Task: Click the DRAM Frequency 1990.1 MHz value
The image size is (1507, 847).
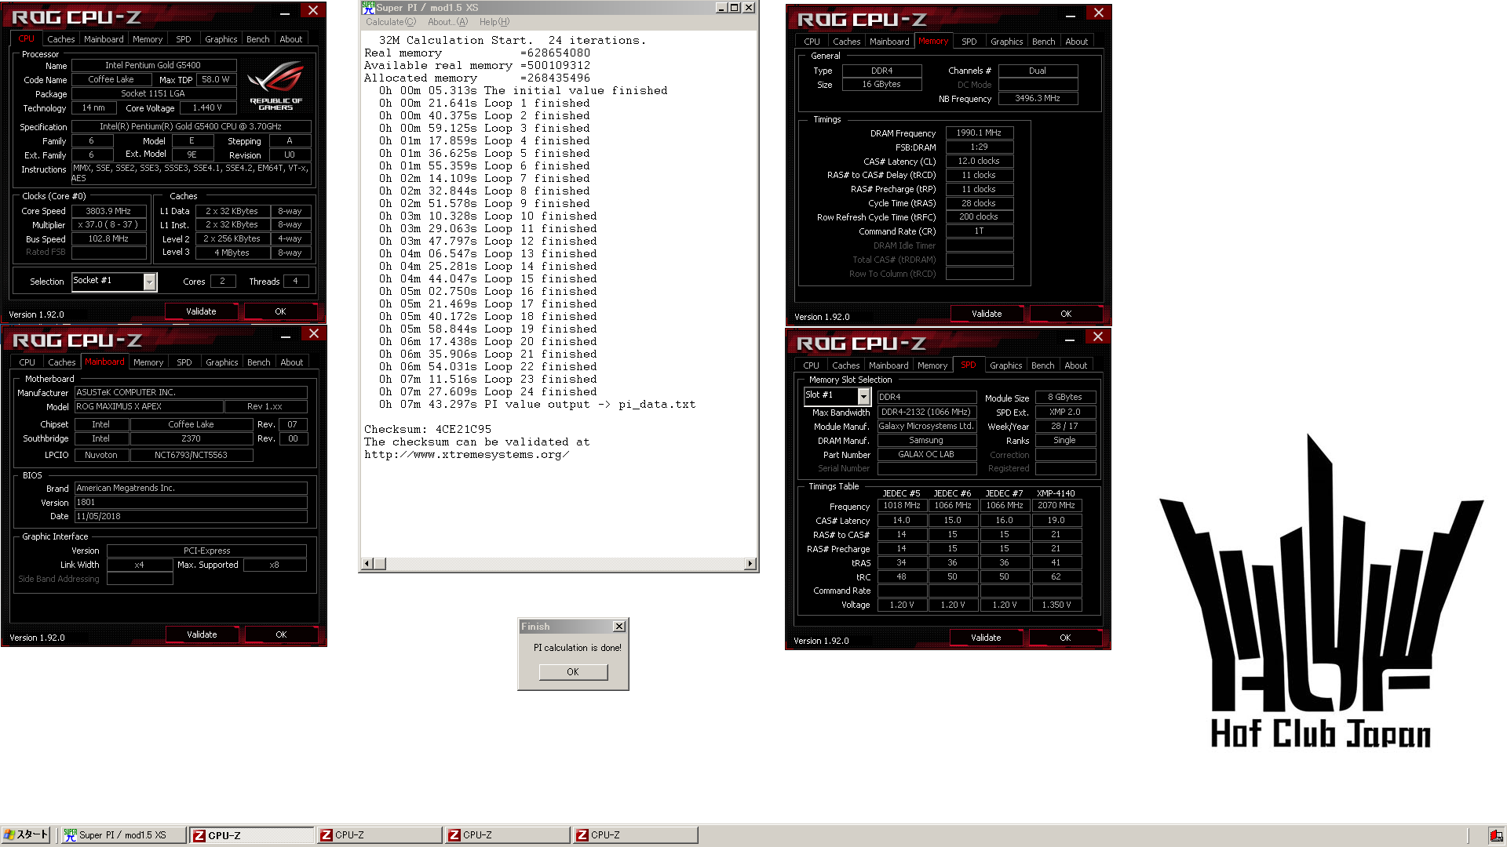Action: point(979,133)
